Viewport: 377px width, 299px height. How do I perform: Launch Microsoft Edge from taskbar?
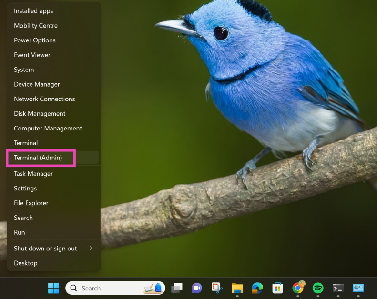pos(257,288)
